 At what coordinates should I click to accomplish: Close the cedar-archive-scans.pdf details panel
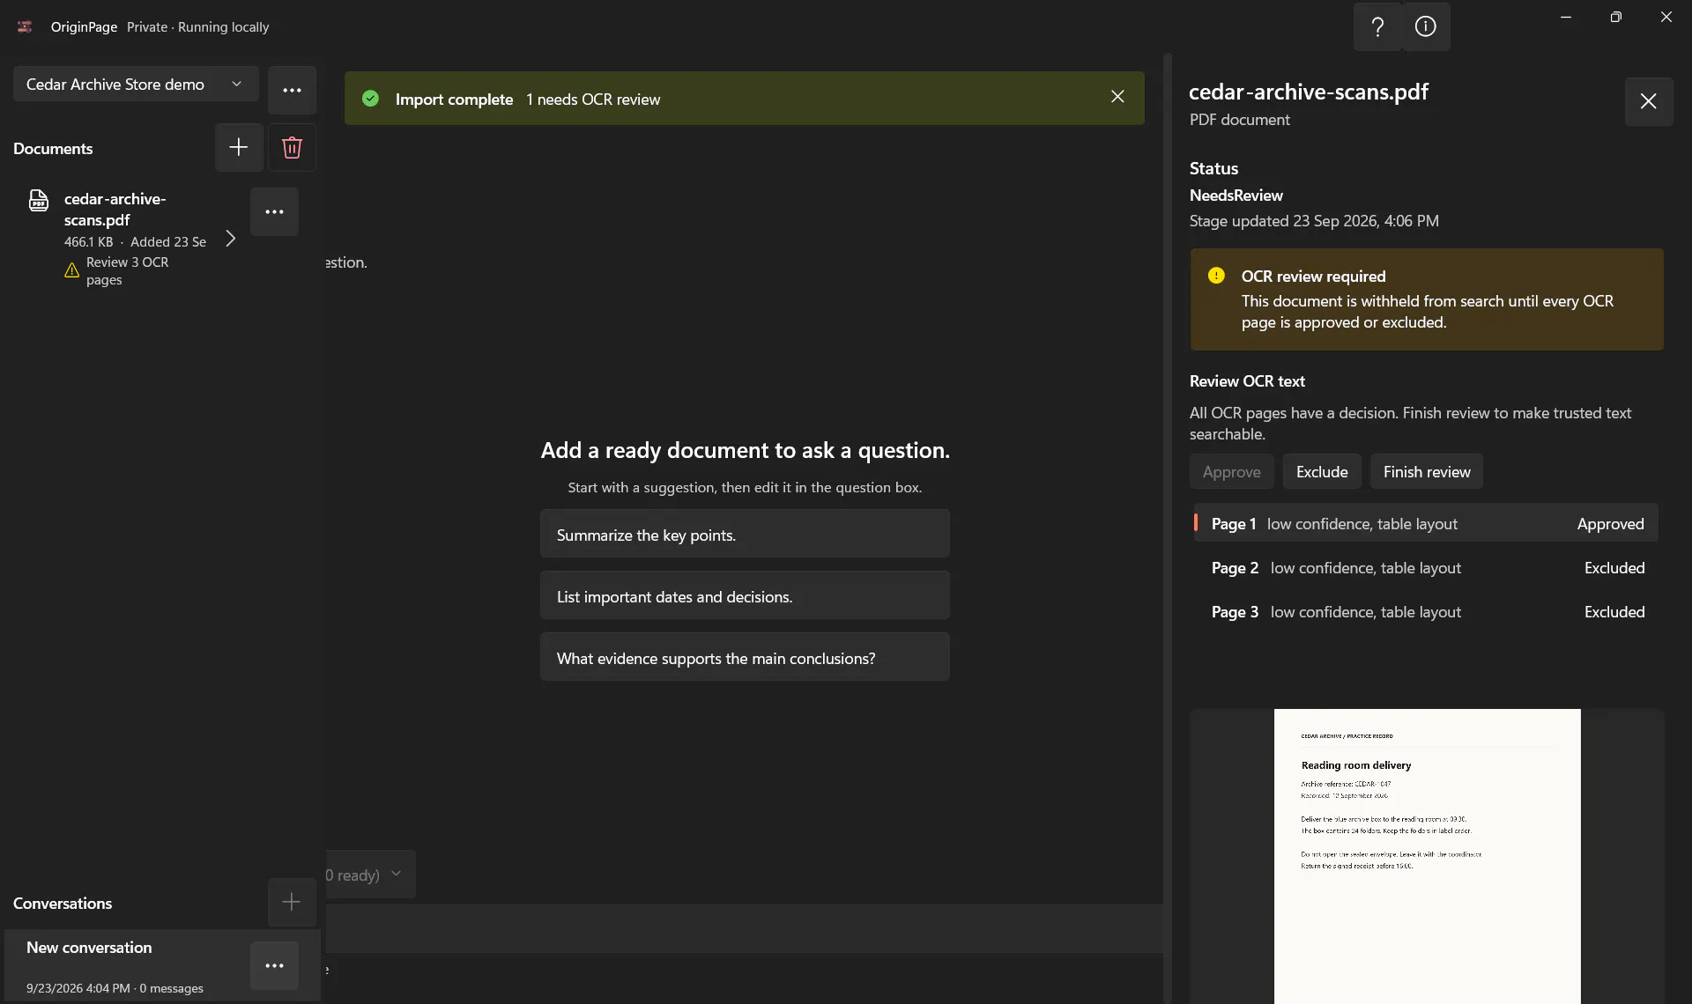pos(1649,101)
